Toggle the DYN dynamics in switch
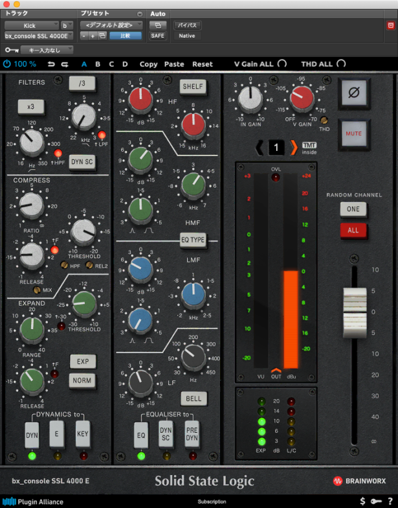This screenshot has height=508, width=398. [x=32, y=435]
